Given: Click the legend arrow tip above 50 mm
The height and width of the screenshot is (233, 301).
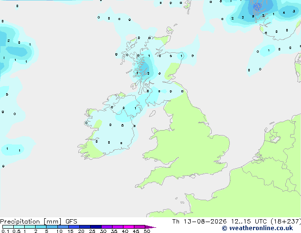Looking at the screenshot, I should click(150, 227).
